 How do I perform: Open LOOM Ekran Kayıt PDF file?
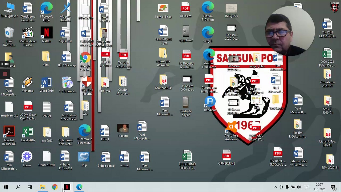28,111
